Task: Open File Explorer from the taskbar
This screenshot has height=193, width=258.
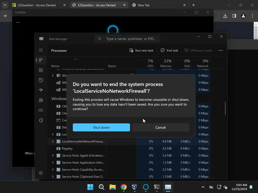Action: [x=113, y=187]
